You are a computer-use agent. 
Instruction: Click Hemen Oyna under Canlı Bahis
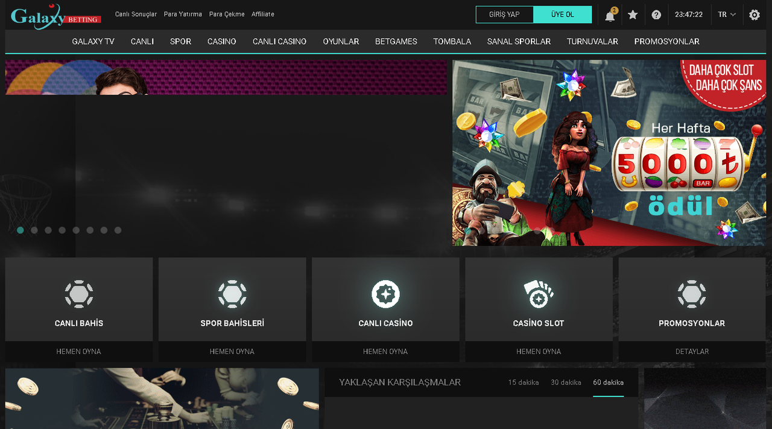tap(79, 351)
